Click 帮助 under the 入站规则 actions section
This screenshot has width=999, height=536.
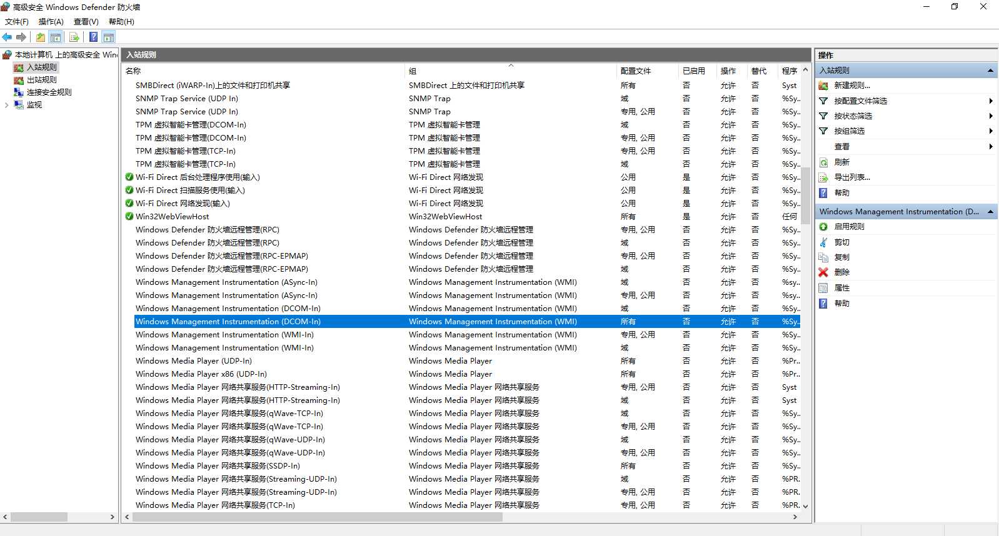(x=841, y=193)
